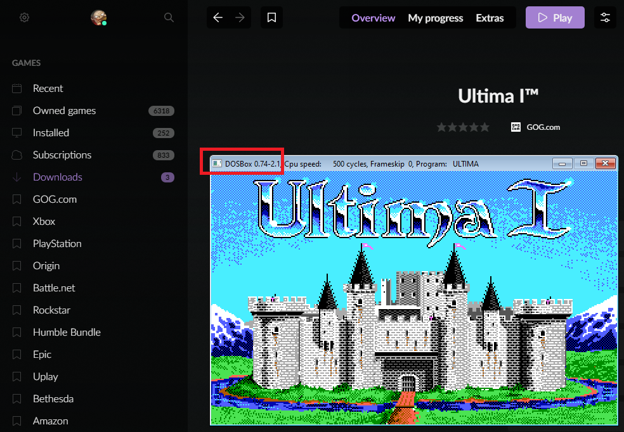
Task: Open the Battle.net sidebar entry
Action: (53, 288)
